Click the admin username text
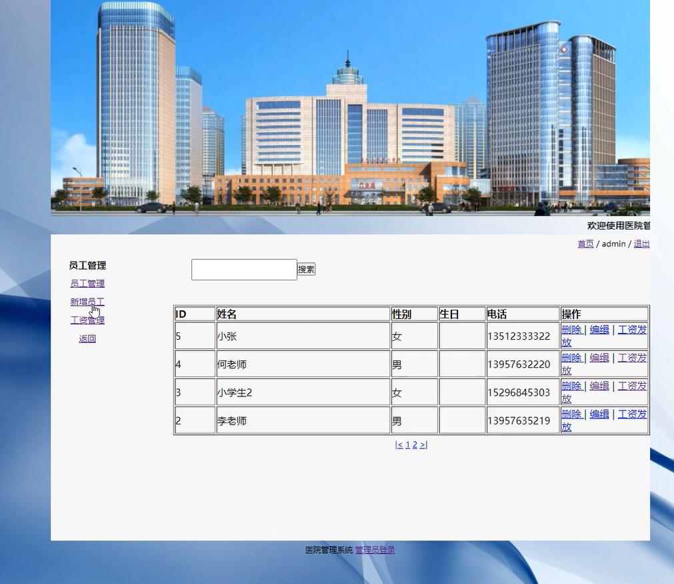The width and height of the screenshot is (674, 584). point(613,244)
